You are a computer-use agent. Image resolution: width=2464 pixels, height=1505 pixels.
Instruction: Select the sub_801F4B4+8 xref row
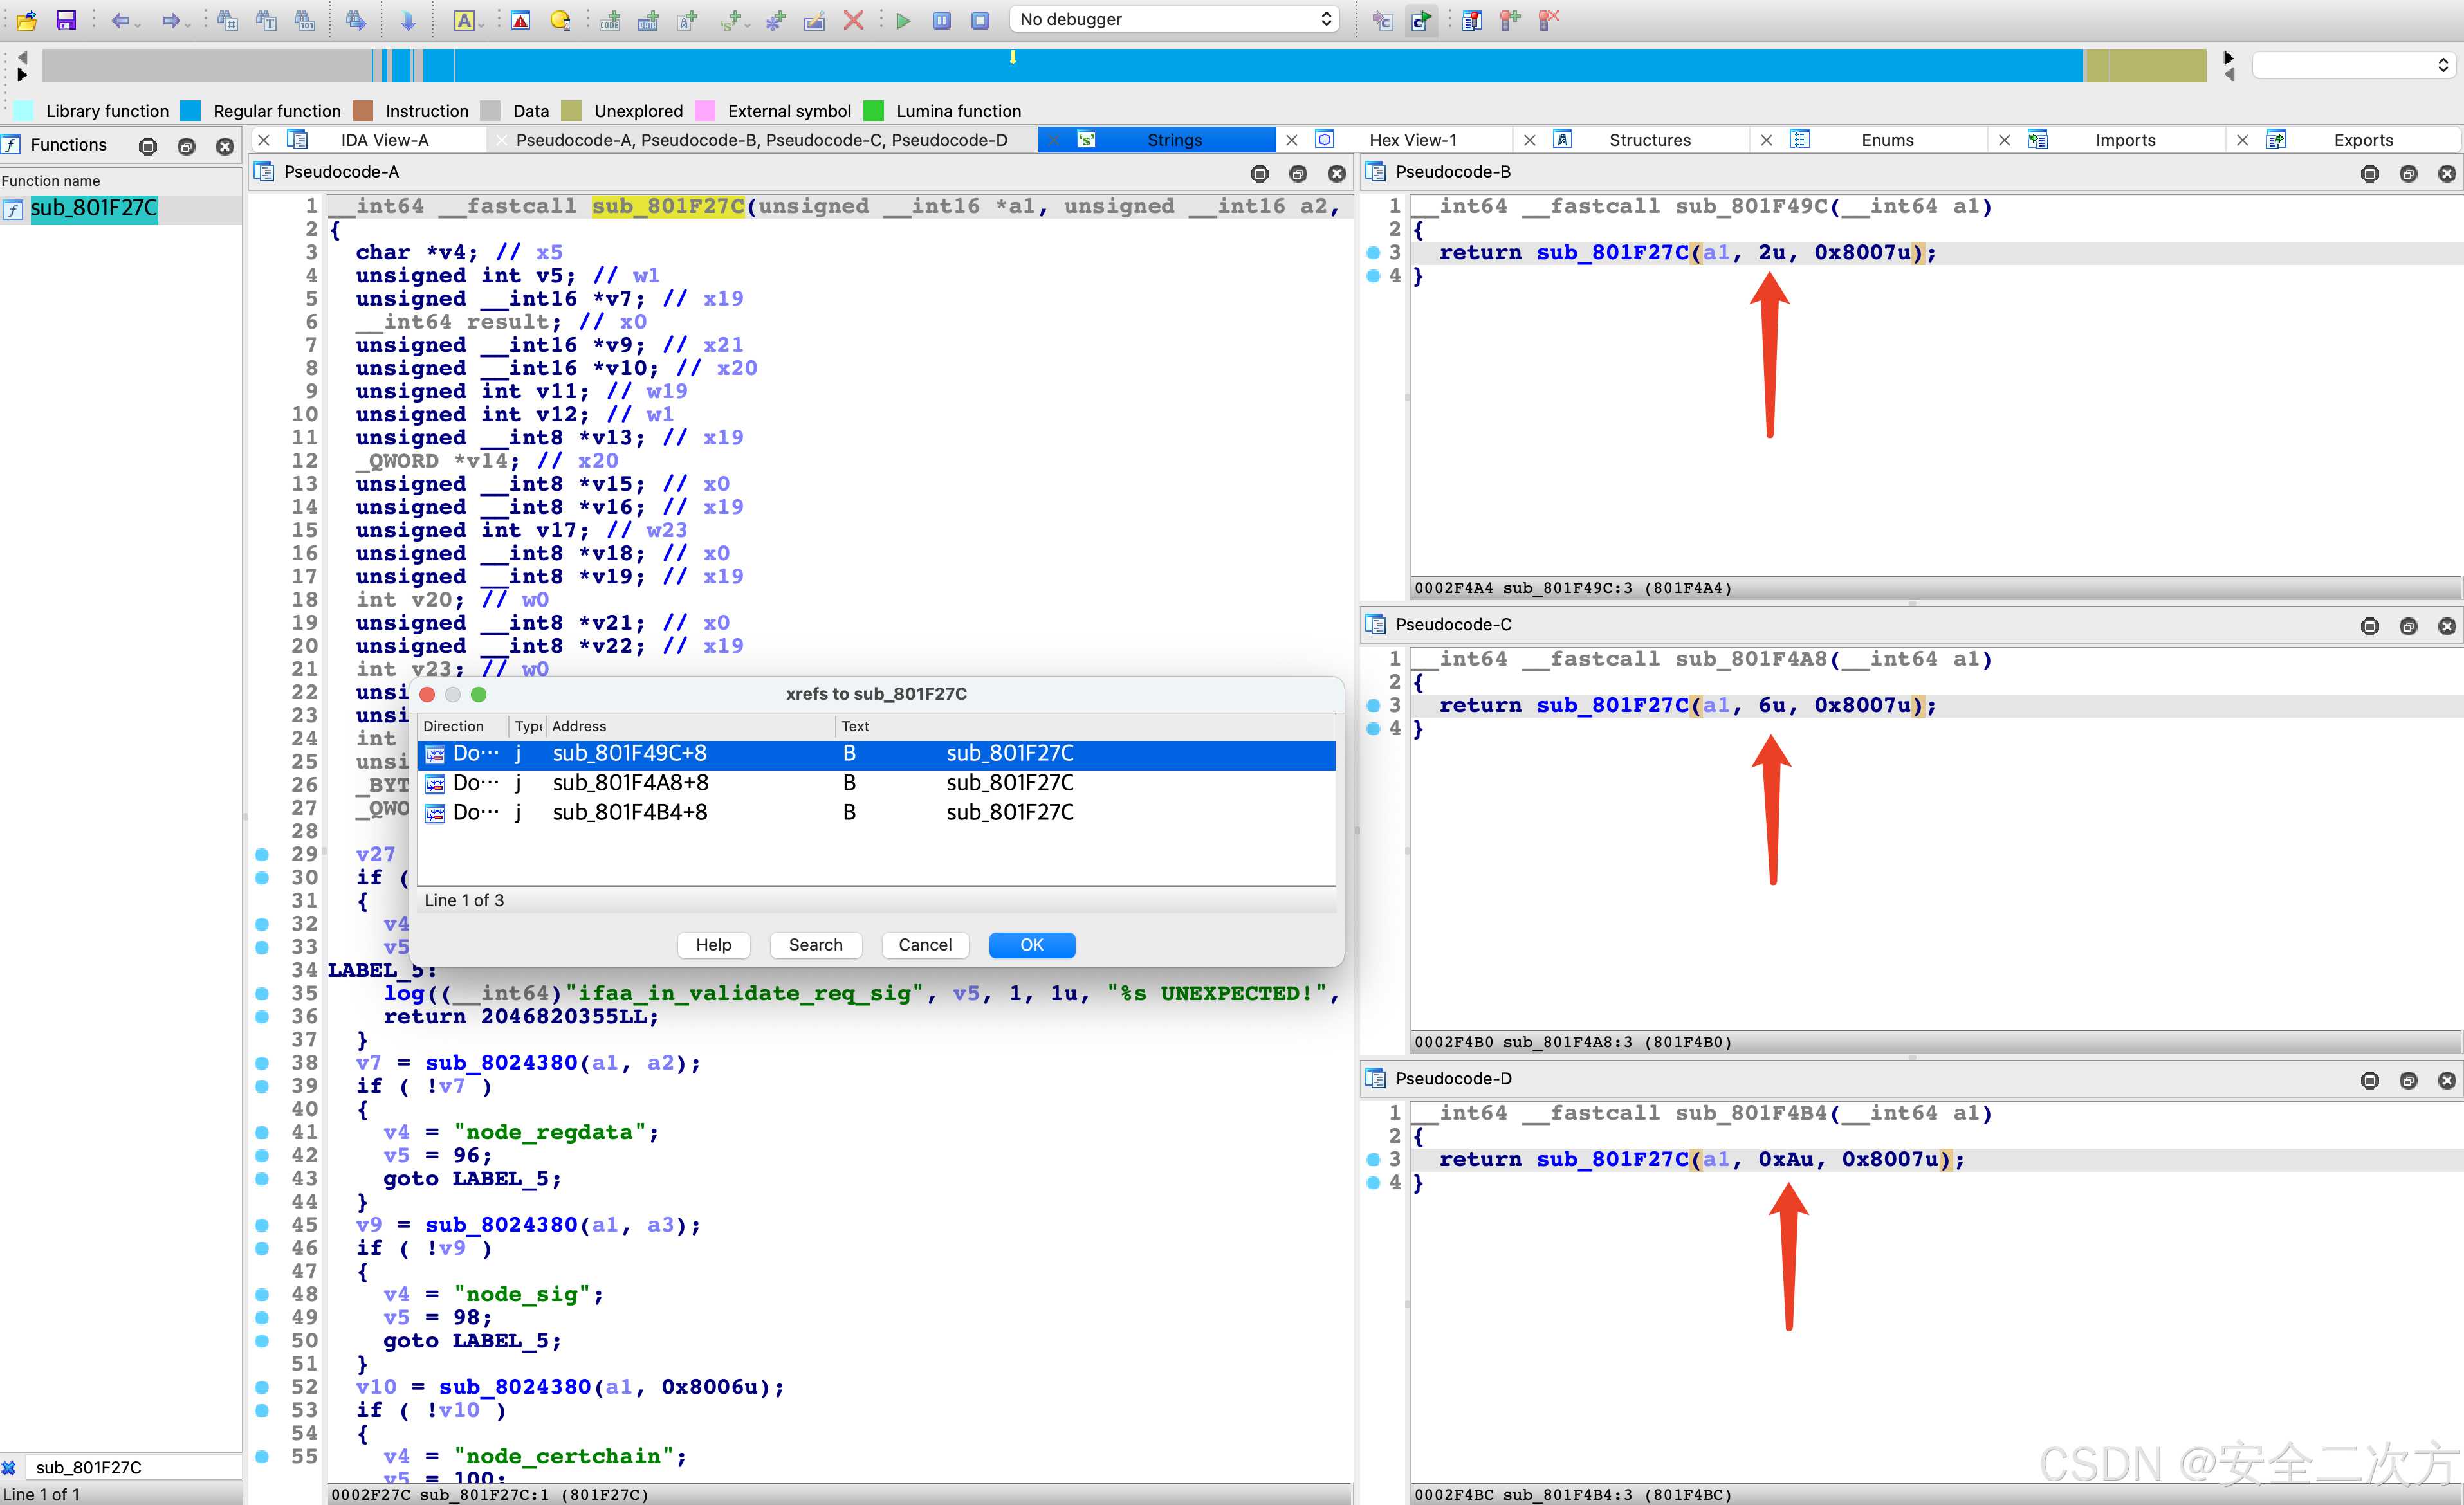(630, 812)
